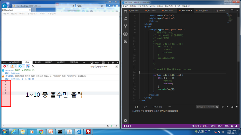Open the target frame dropdown _top: js40.html
241x135 pixels.
116,67
